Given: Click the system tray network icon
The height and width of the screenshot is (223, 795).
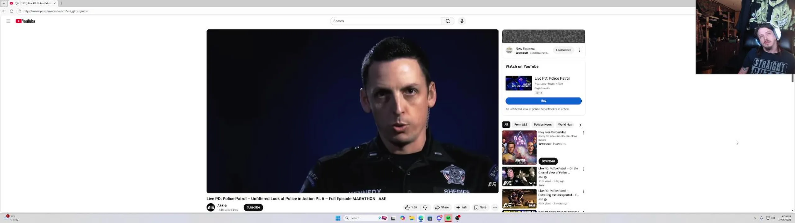Looking at the screenshot, I should [x=768, y=218].
